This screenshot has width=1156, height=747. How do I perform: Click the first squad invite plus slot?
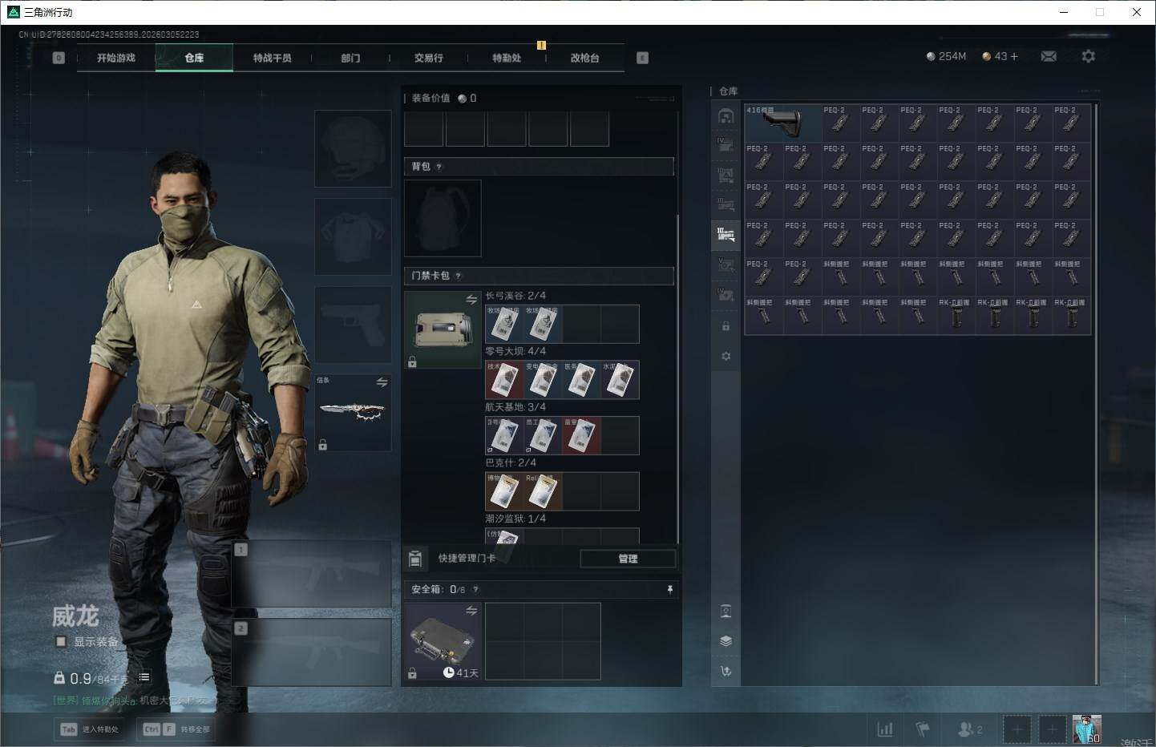click(x=1017, y=729)
